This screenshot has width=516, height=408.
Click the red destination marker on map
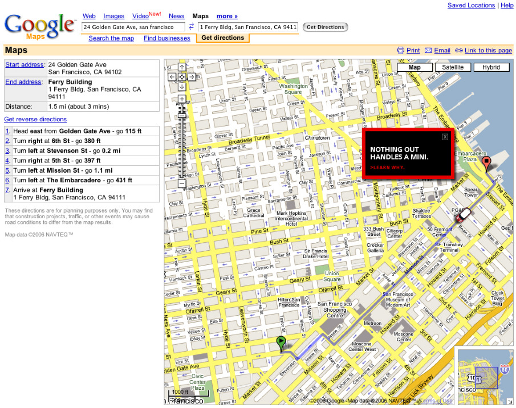tap(486, 164)
